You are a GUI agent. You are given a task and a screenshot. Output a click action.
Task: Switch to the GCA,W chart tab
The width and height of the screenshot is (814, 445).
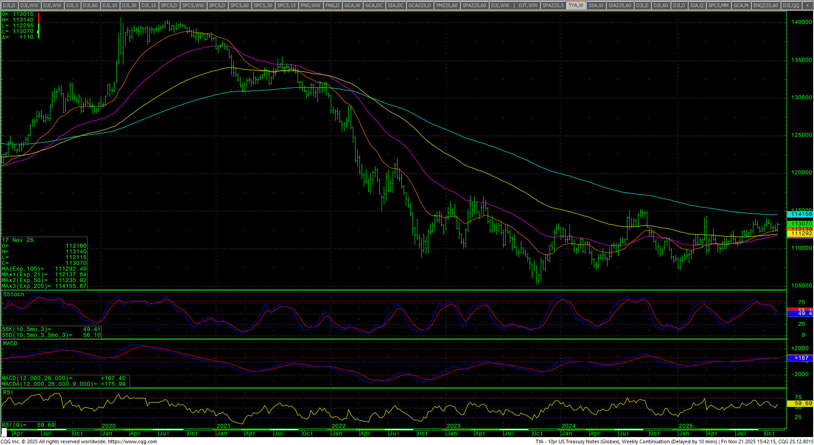pos(352,5)
